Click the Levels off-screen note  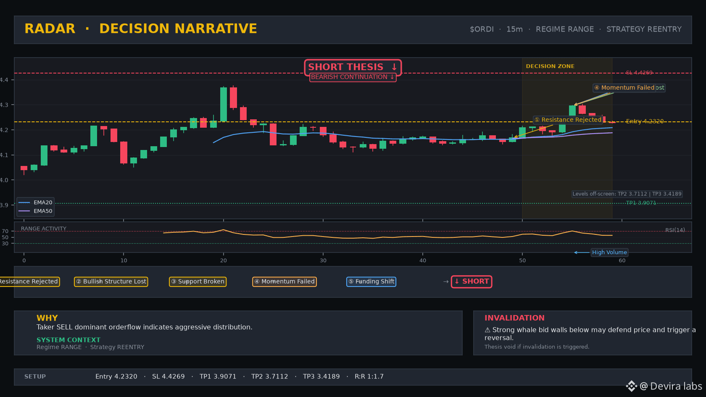627,194
